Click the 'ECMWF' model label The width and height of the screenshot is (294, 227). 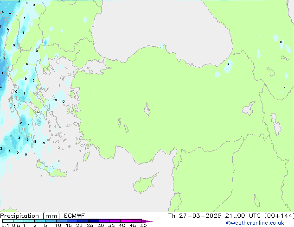tap(75, 216)
